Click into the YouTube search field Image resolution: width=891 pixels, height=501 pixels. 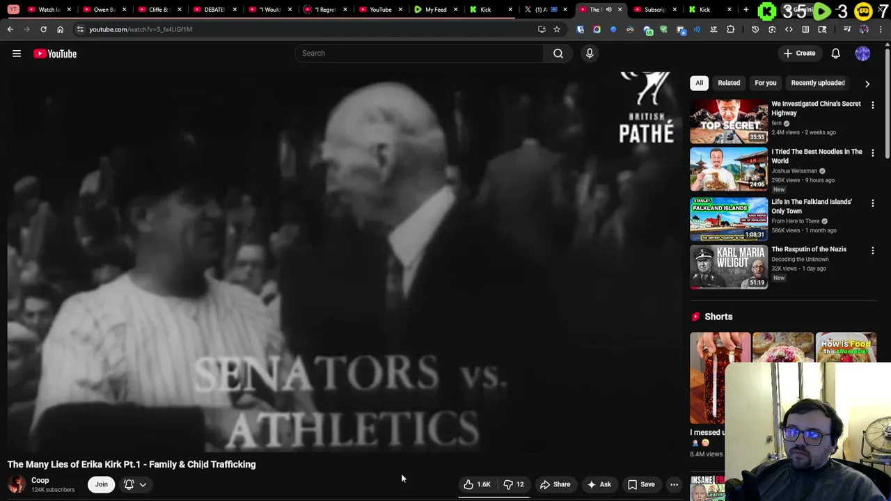pos(419,53)
